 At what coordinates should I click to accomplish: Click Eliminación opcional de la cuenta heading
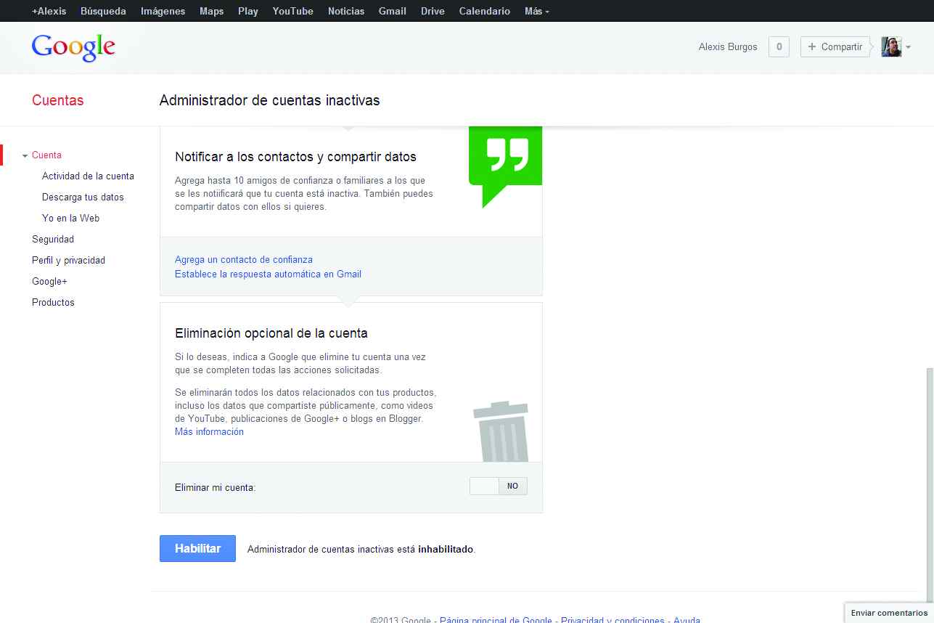271,333
